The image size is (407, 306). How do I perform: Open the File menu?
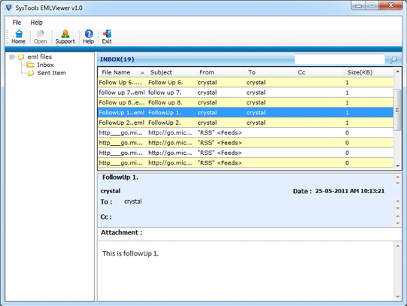[17, 23]
